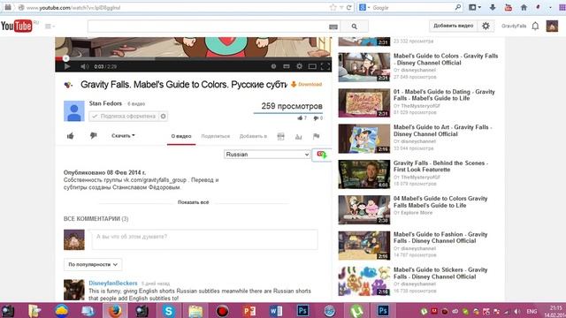Open Mabel's Guide to Fashion thumbnail
566x318 pixels.
(364, 246)
